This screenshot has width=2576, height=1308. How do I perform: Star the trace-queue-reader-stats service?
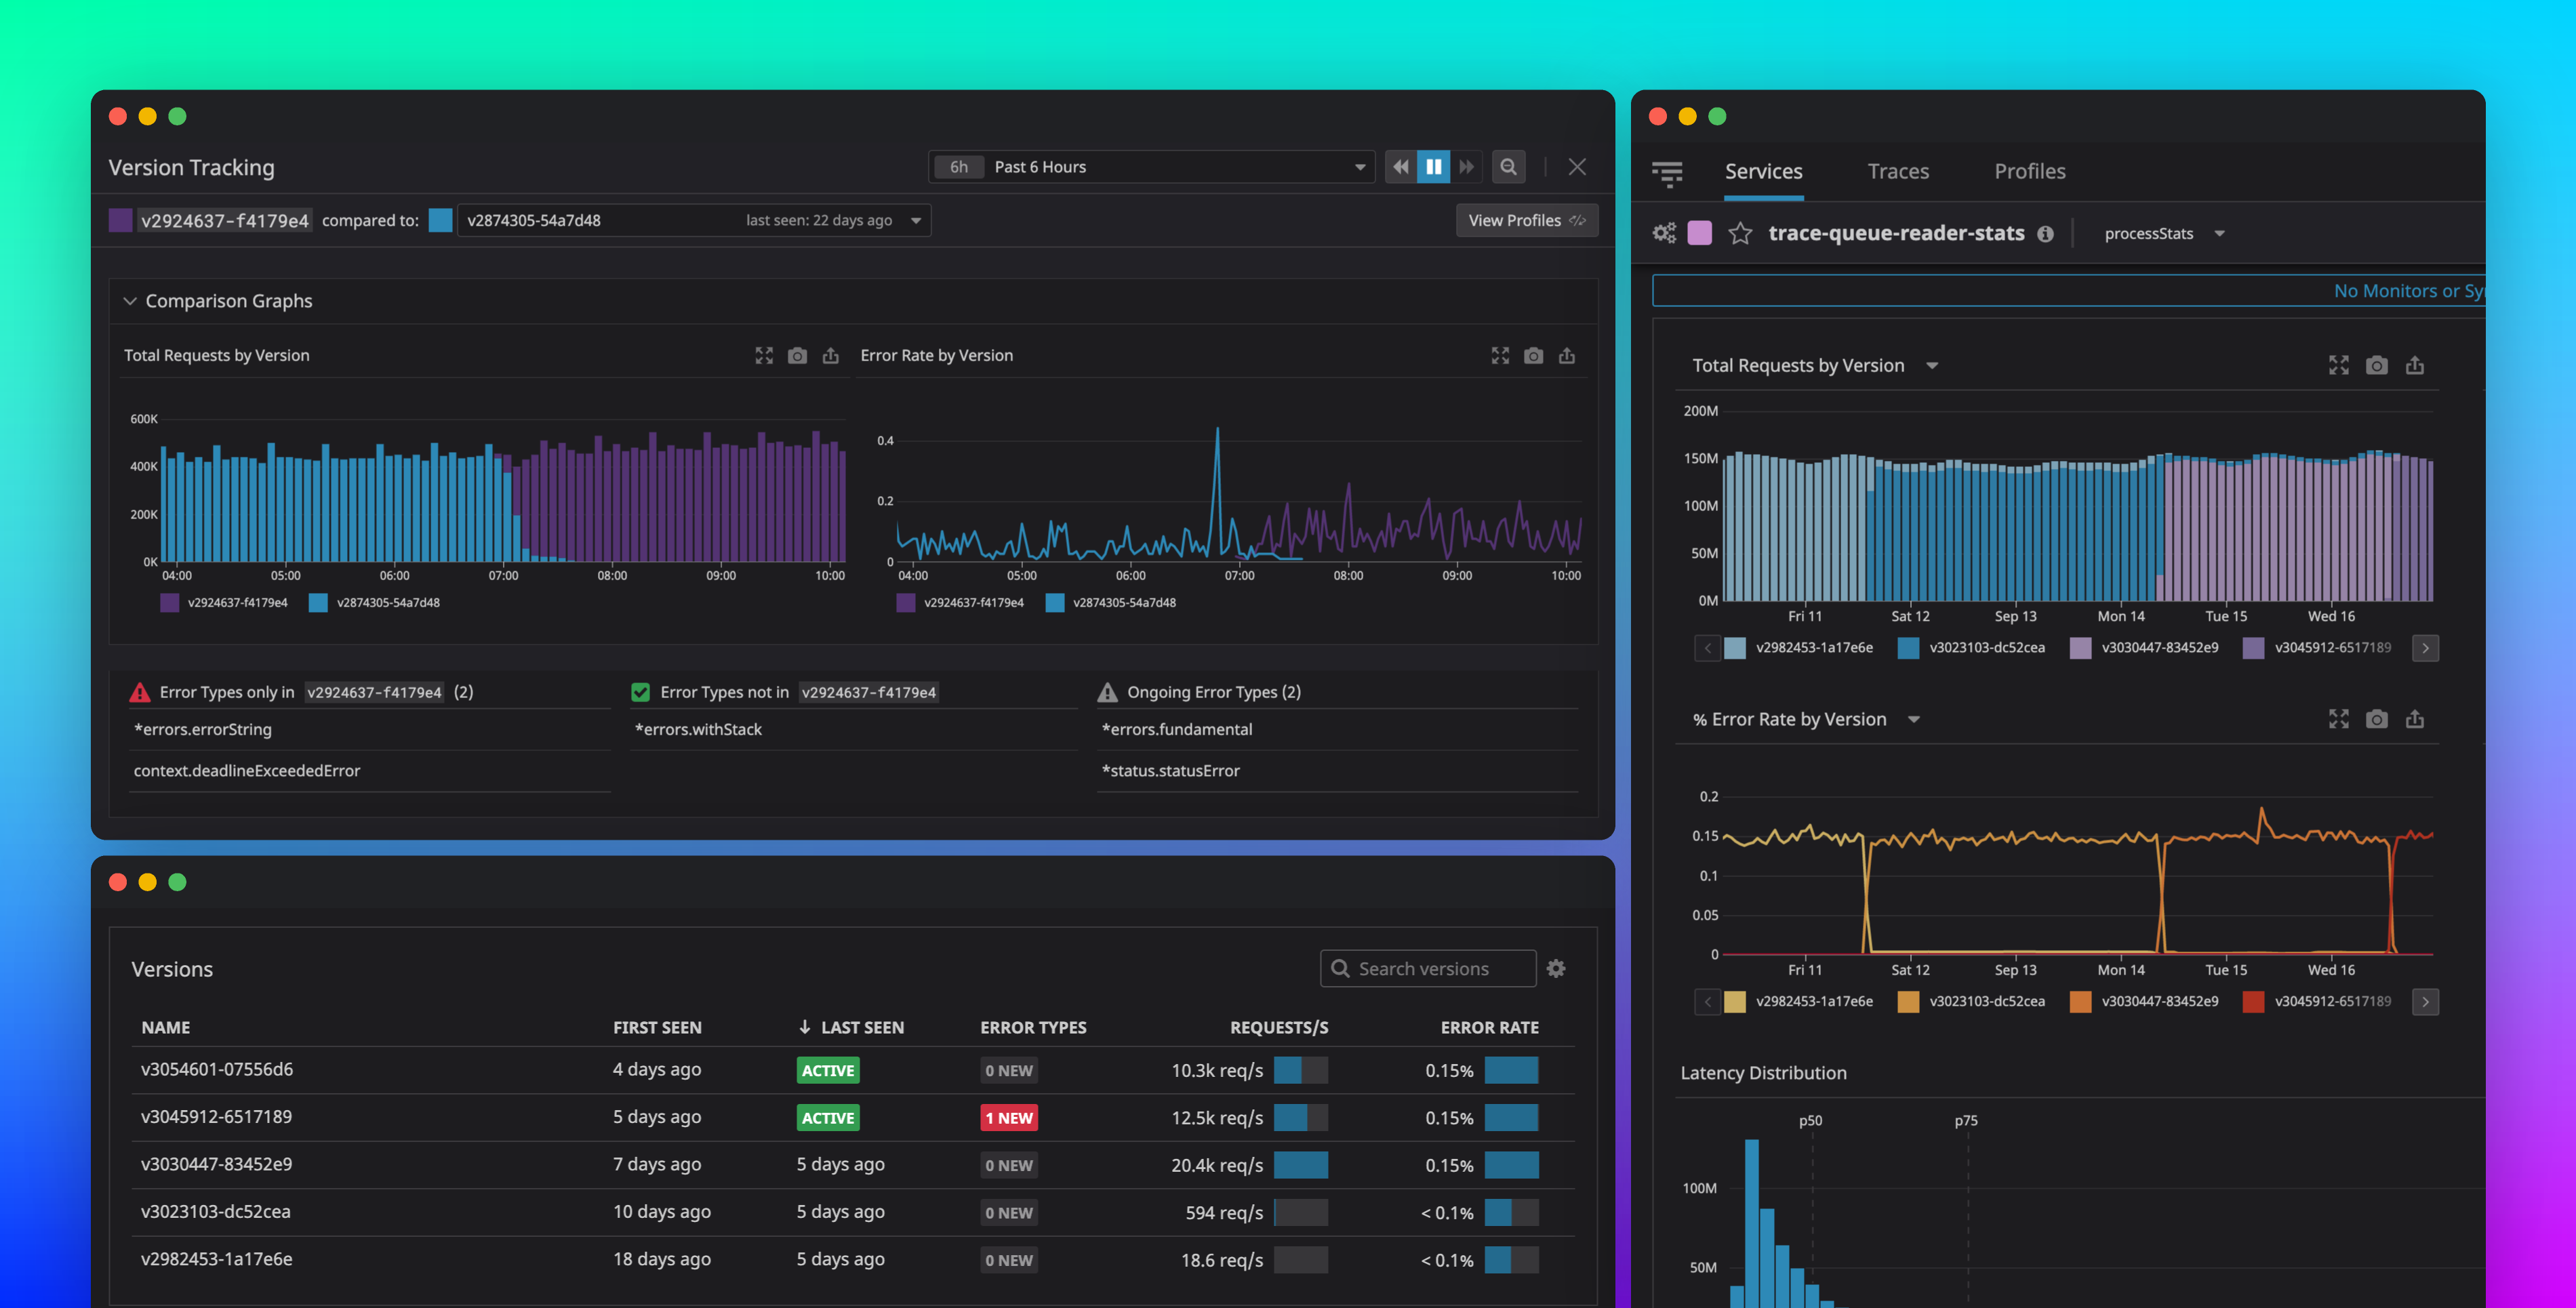pos(1741,233)
